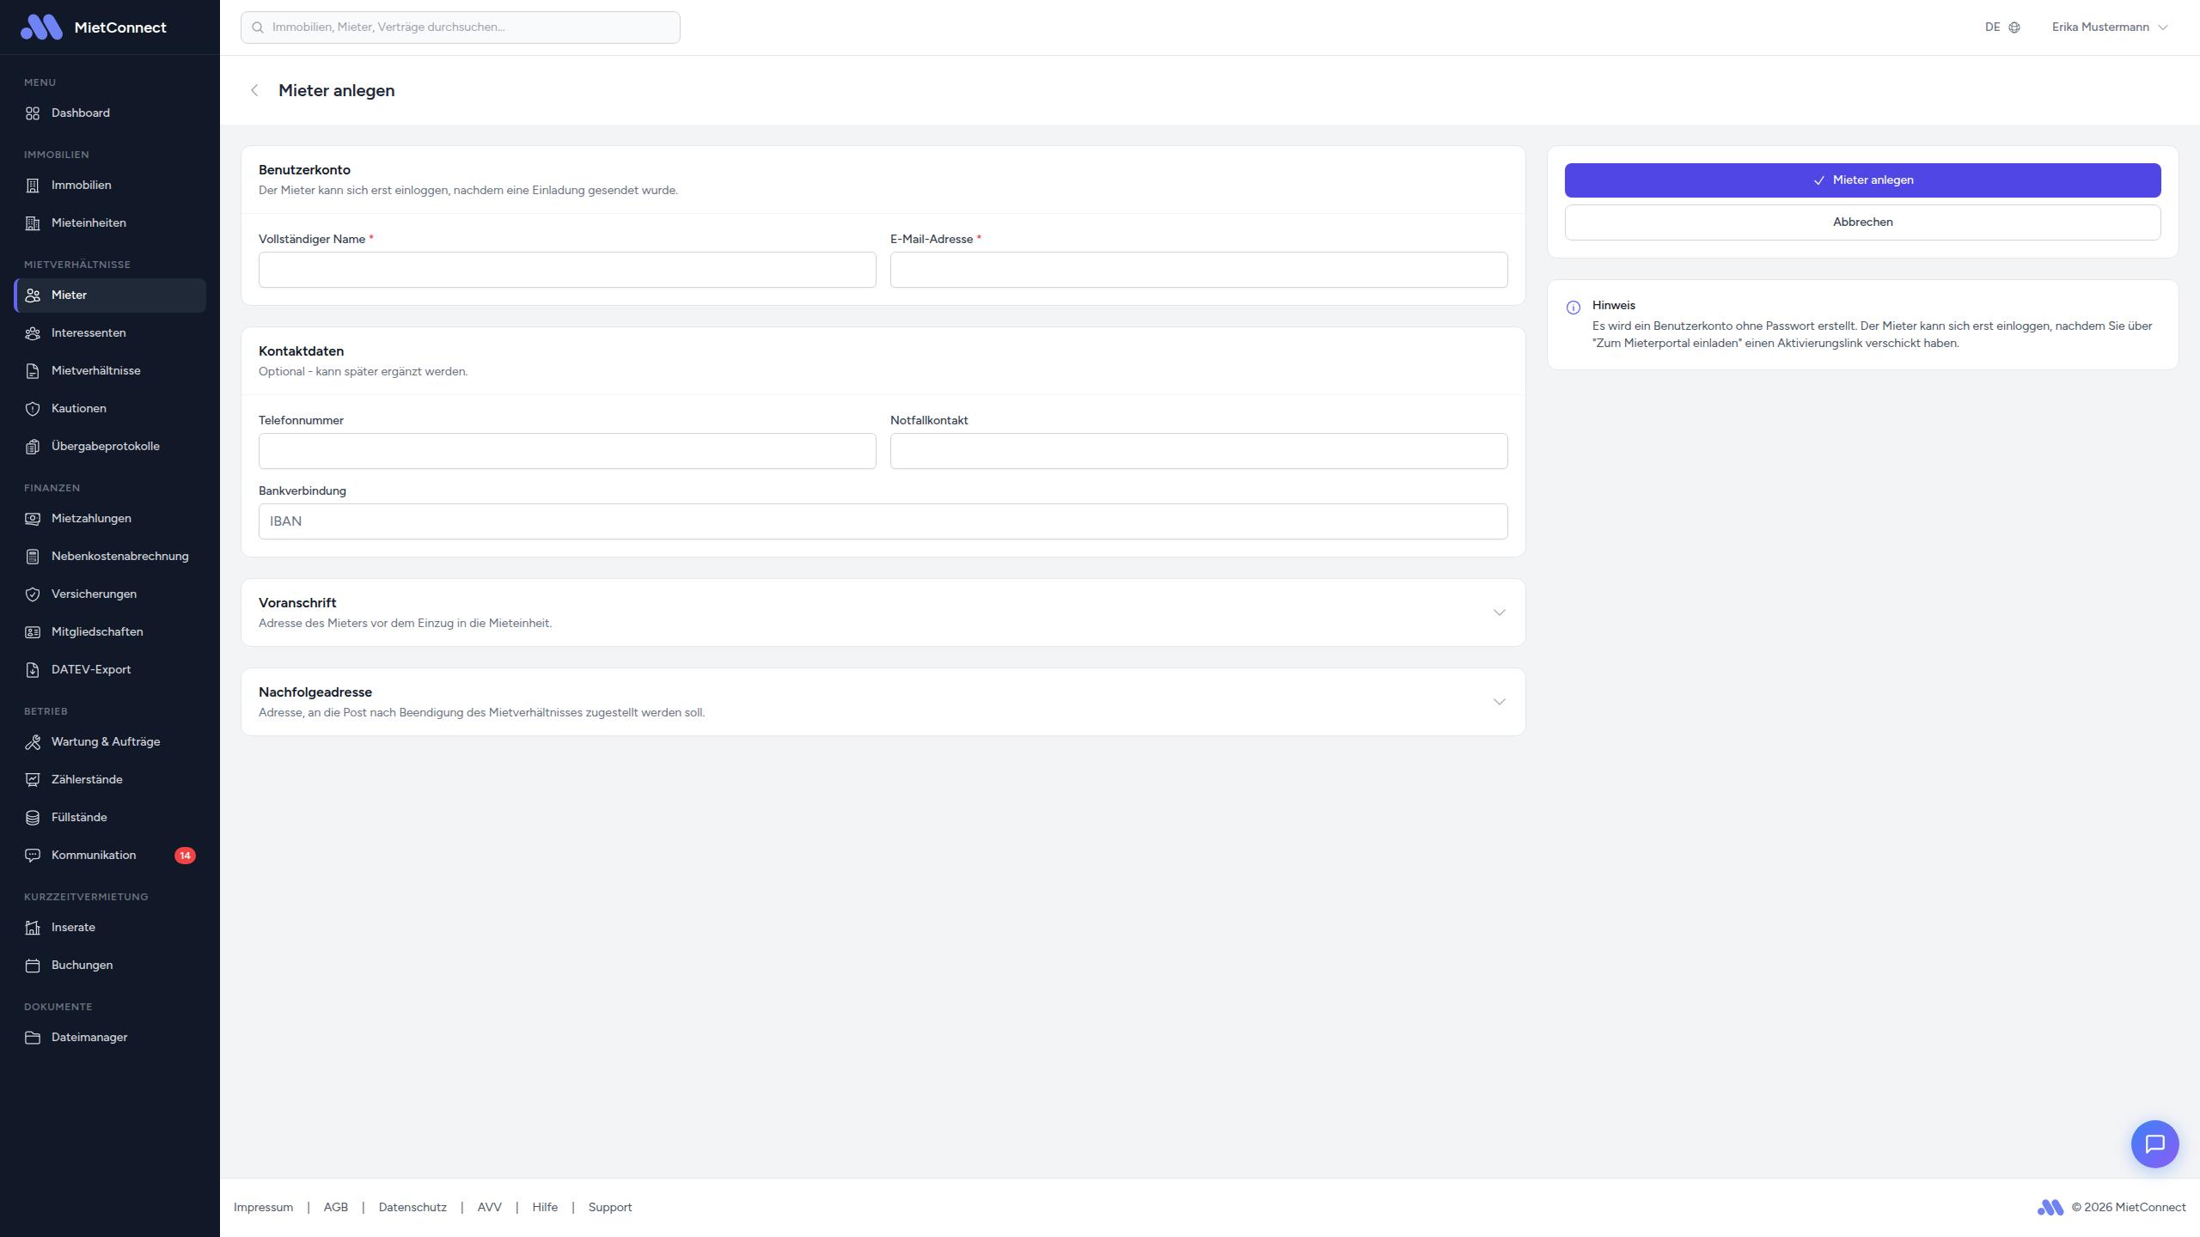This screenshot has width=2200, height=1237.
Task: Click the Abbrechen button
Action: point(1862,222)
